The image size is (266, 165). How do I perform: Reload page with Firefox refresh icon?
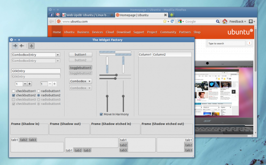click(172, 21)
